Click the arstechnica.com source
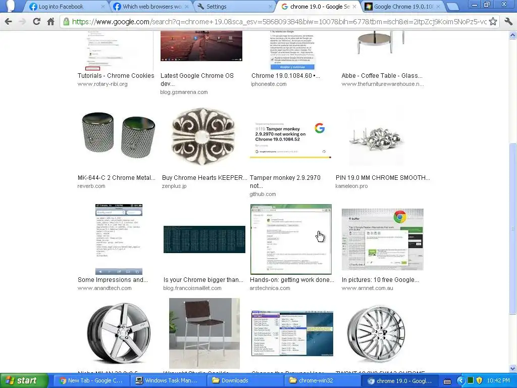 point(270,288)
